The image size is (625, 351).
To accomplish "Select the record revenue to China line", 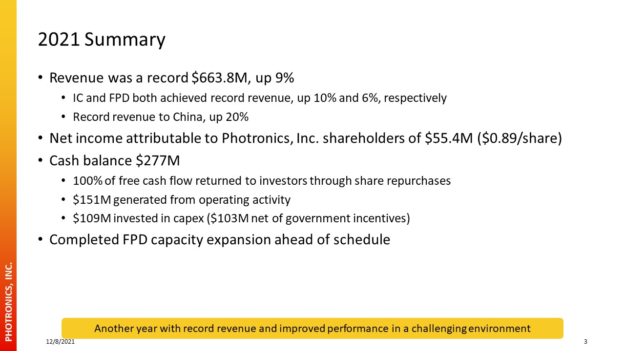I will pos(161,117).
